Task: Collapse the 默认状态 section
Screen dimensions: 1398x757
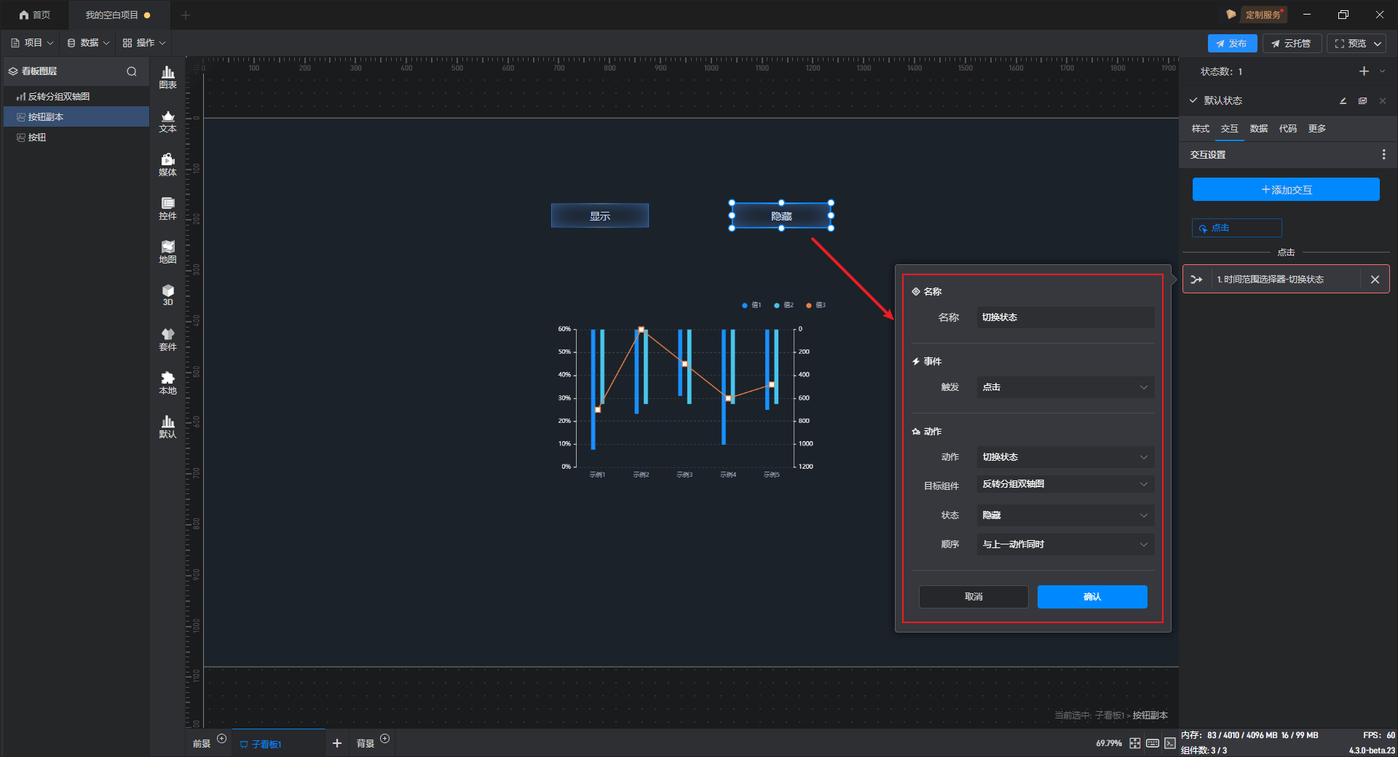Action: point(1193,100)
